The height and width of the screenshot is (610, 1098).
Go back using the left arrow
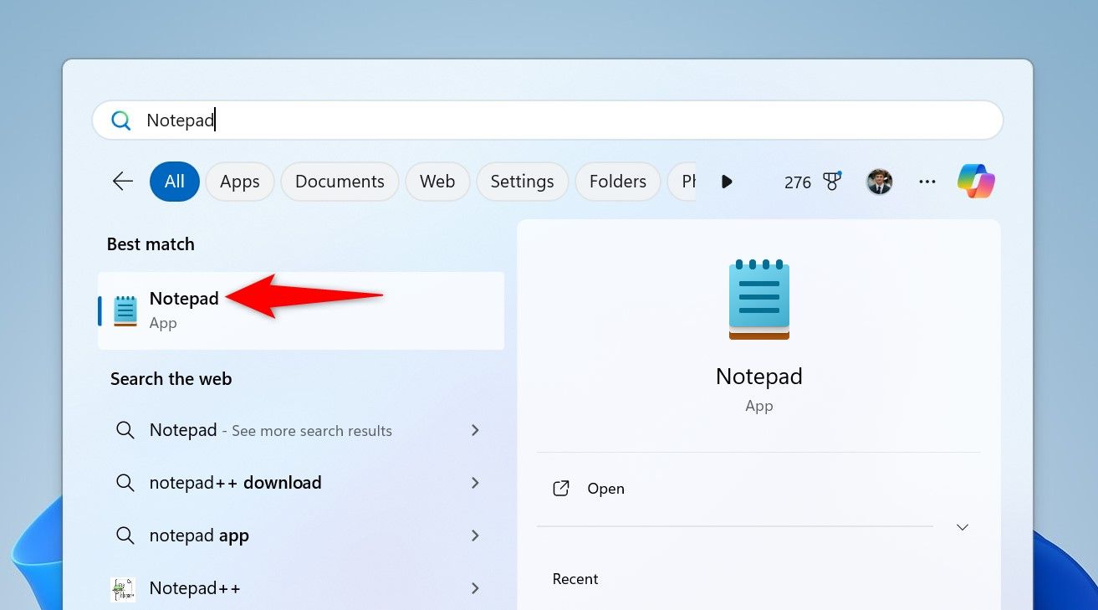click(x=123, y=182)
